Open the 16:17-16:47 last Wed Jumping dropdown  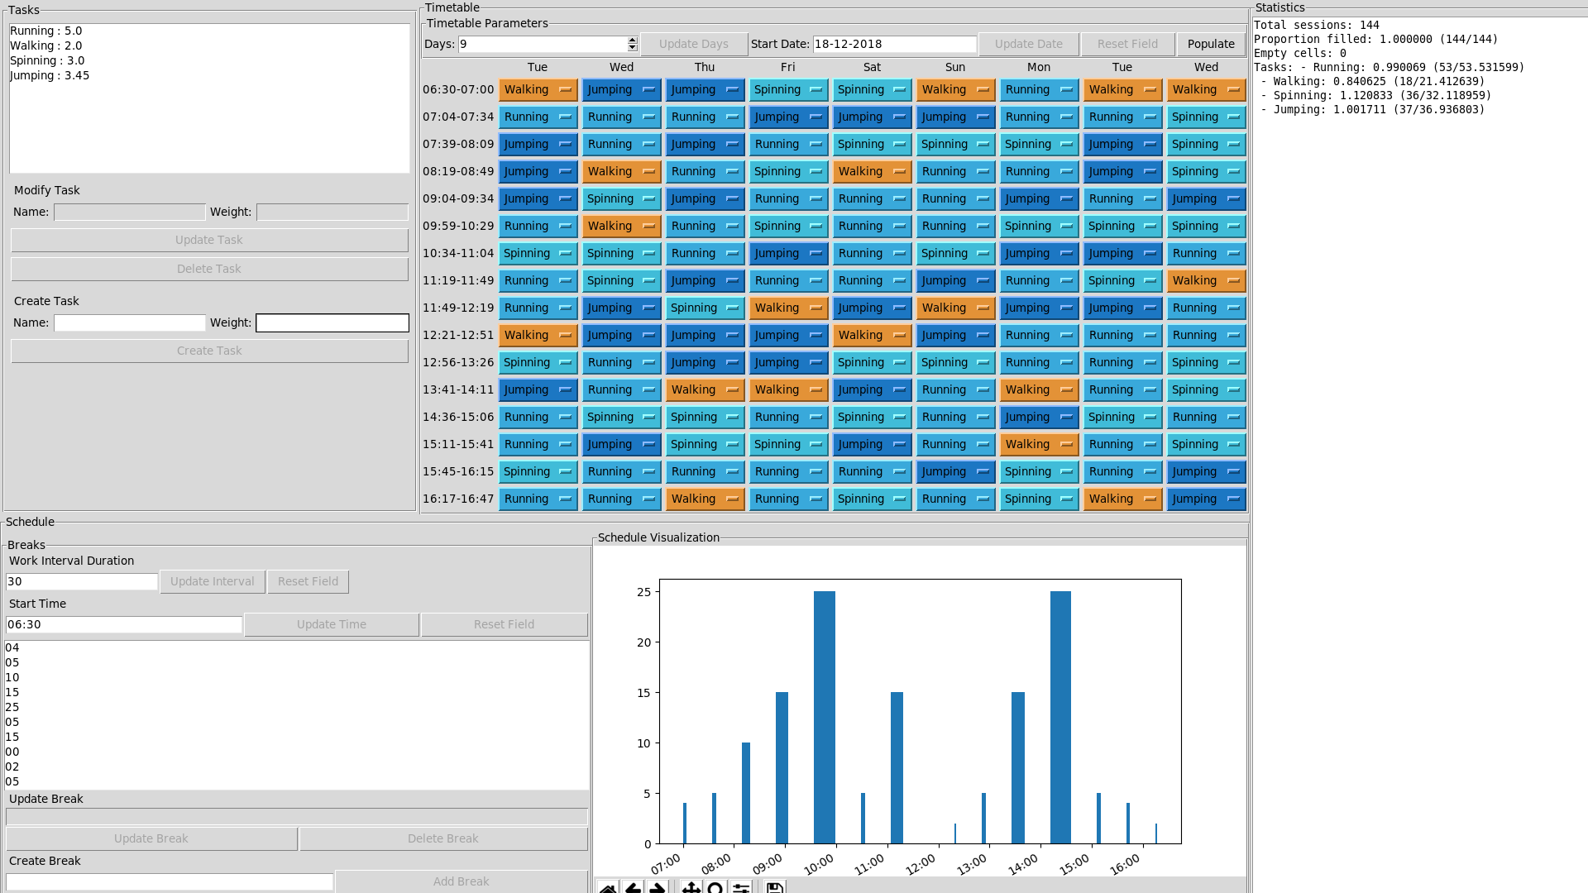pyautogui.click(x=1206, y=499)
